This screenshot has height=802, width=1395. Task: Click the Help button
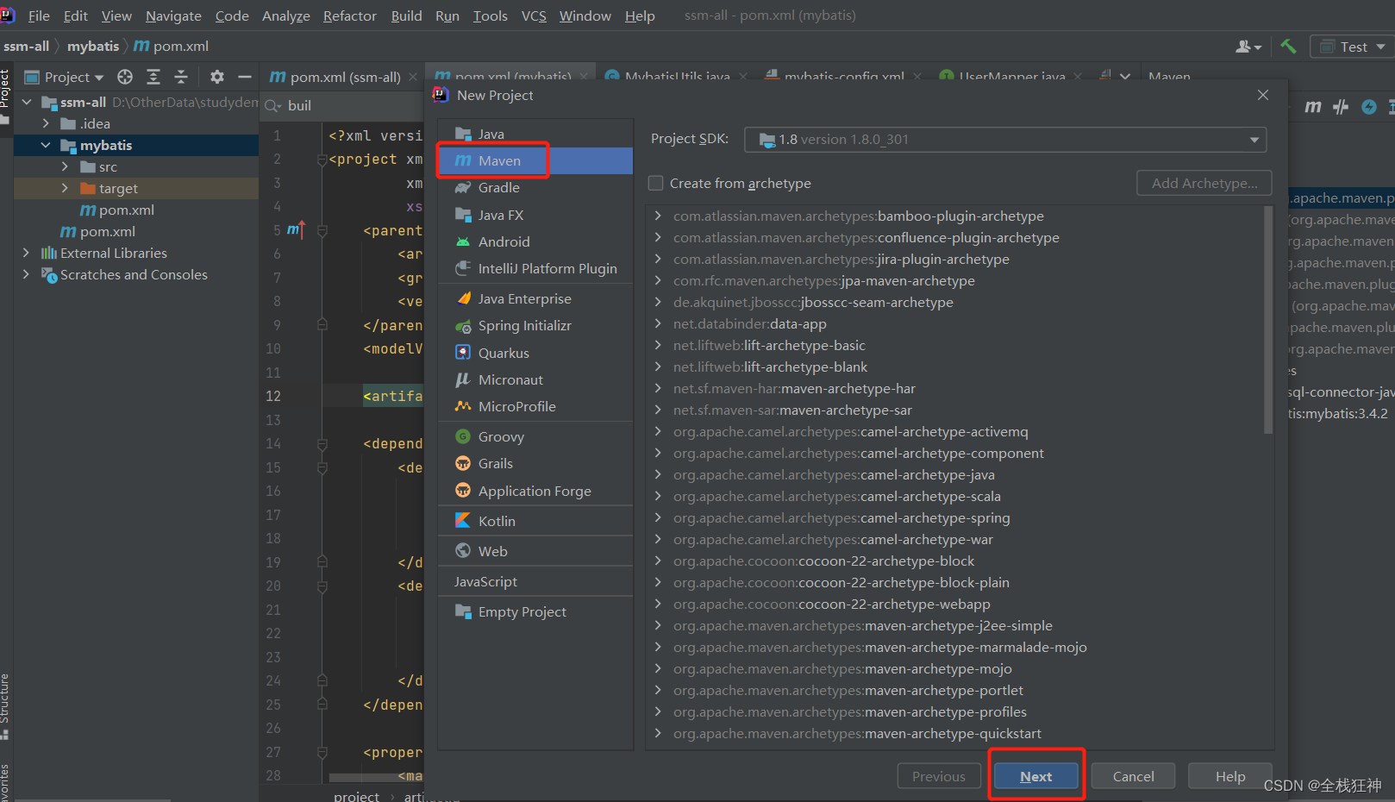click(1230, 776)
